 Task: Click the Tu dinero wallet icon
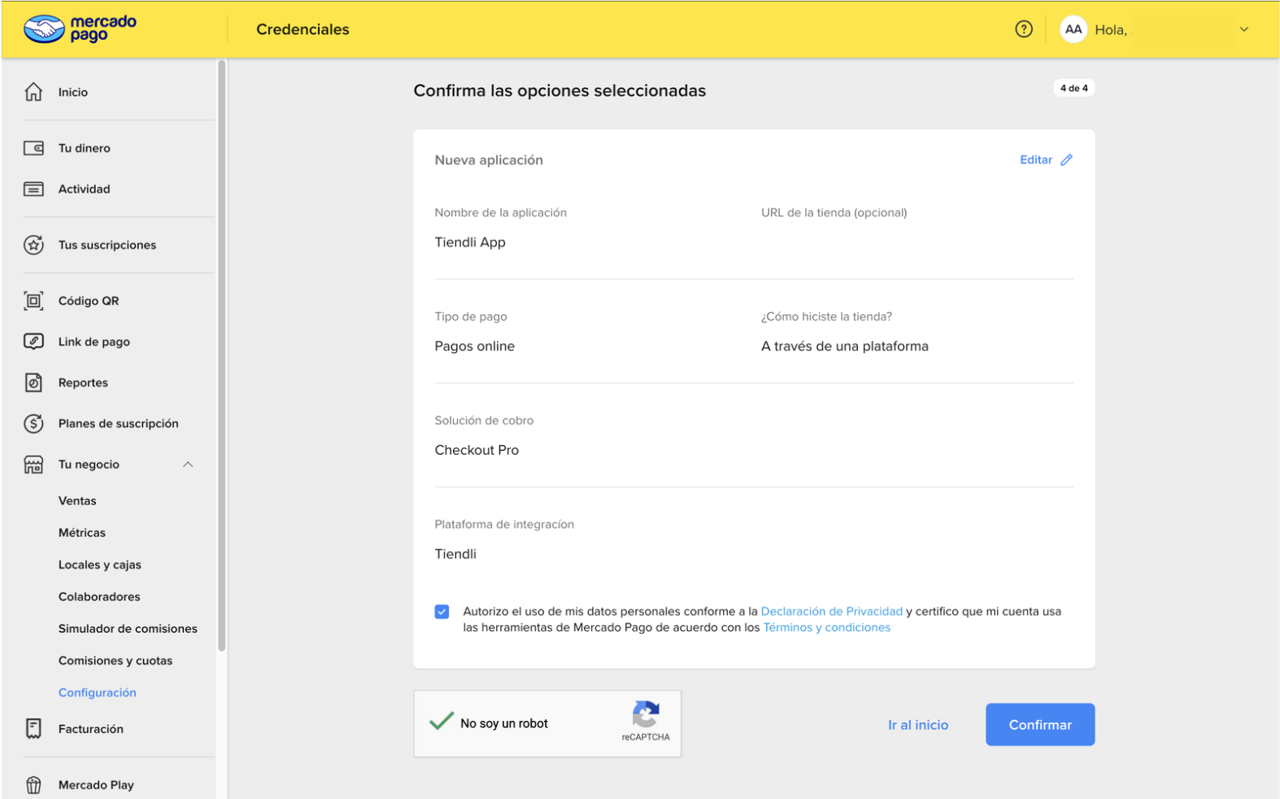click(x=33, y=148)
